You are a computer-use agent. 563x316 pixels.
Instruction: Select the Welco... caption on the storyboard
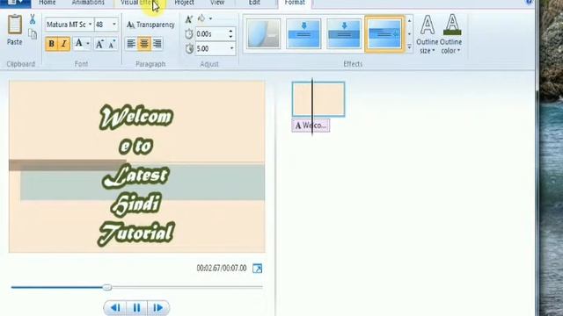[311, 126]
